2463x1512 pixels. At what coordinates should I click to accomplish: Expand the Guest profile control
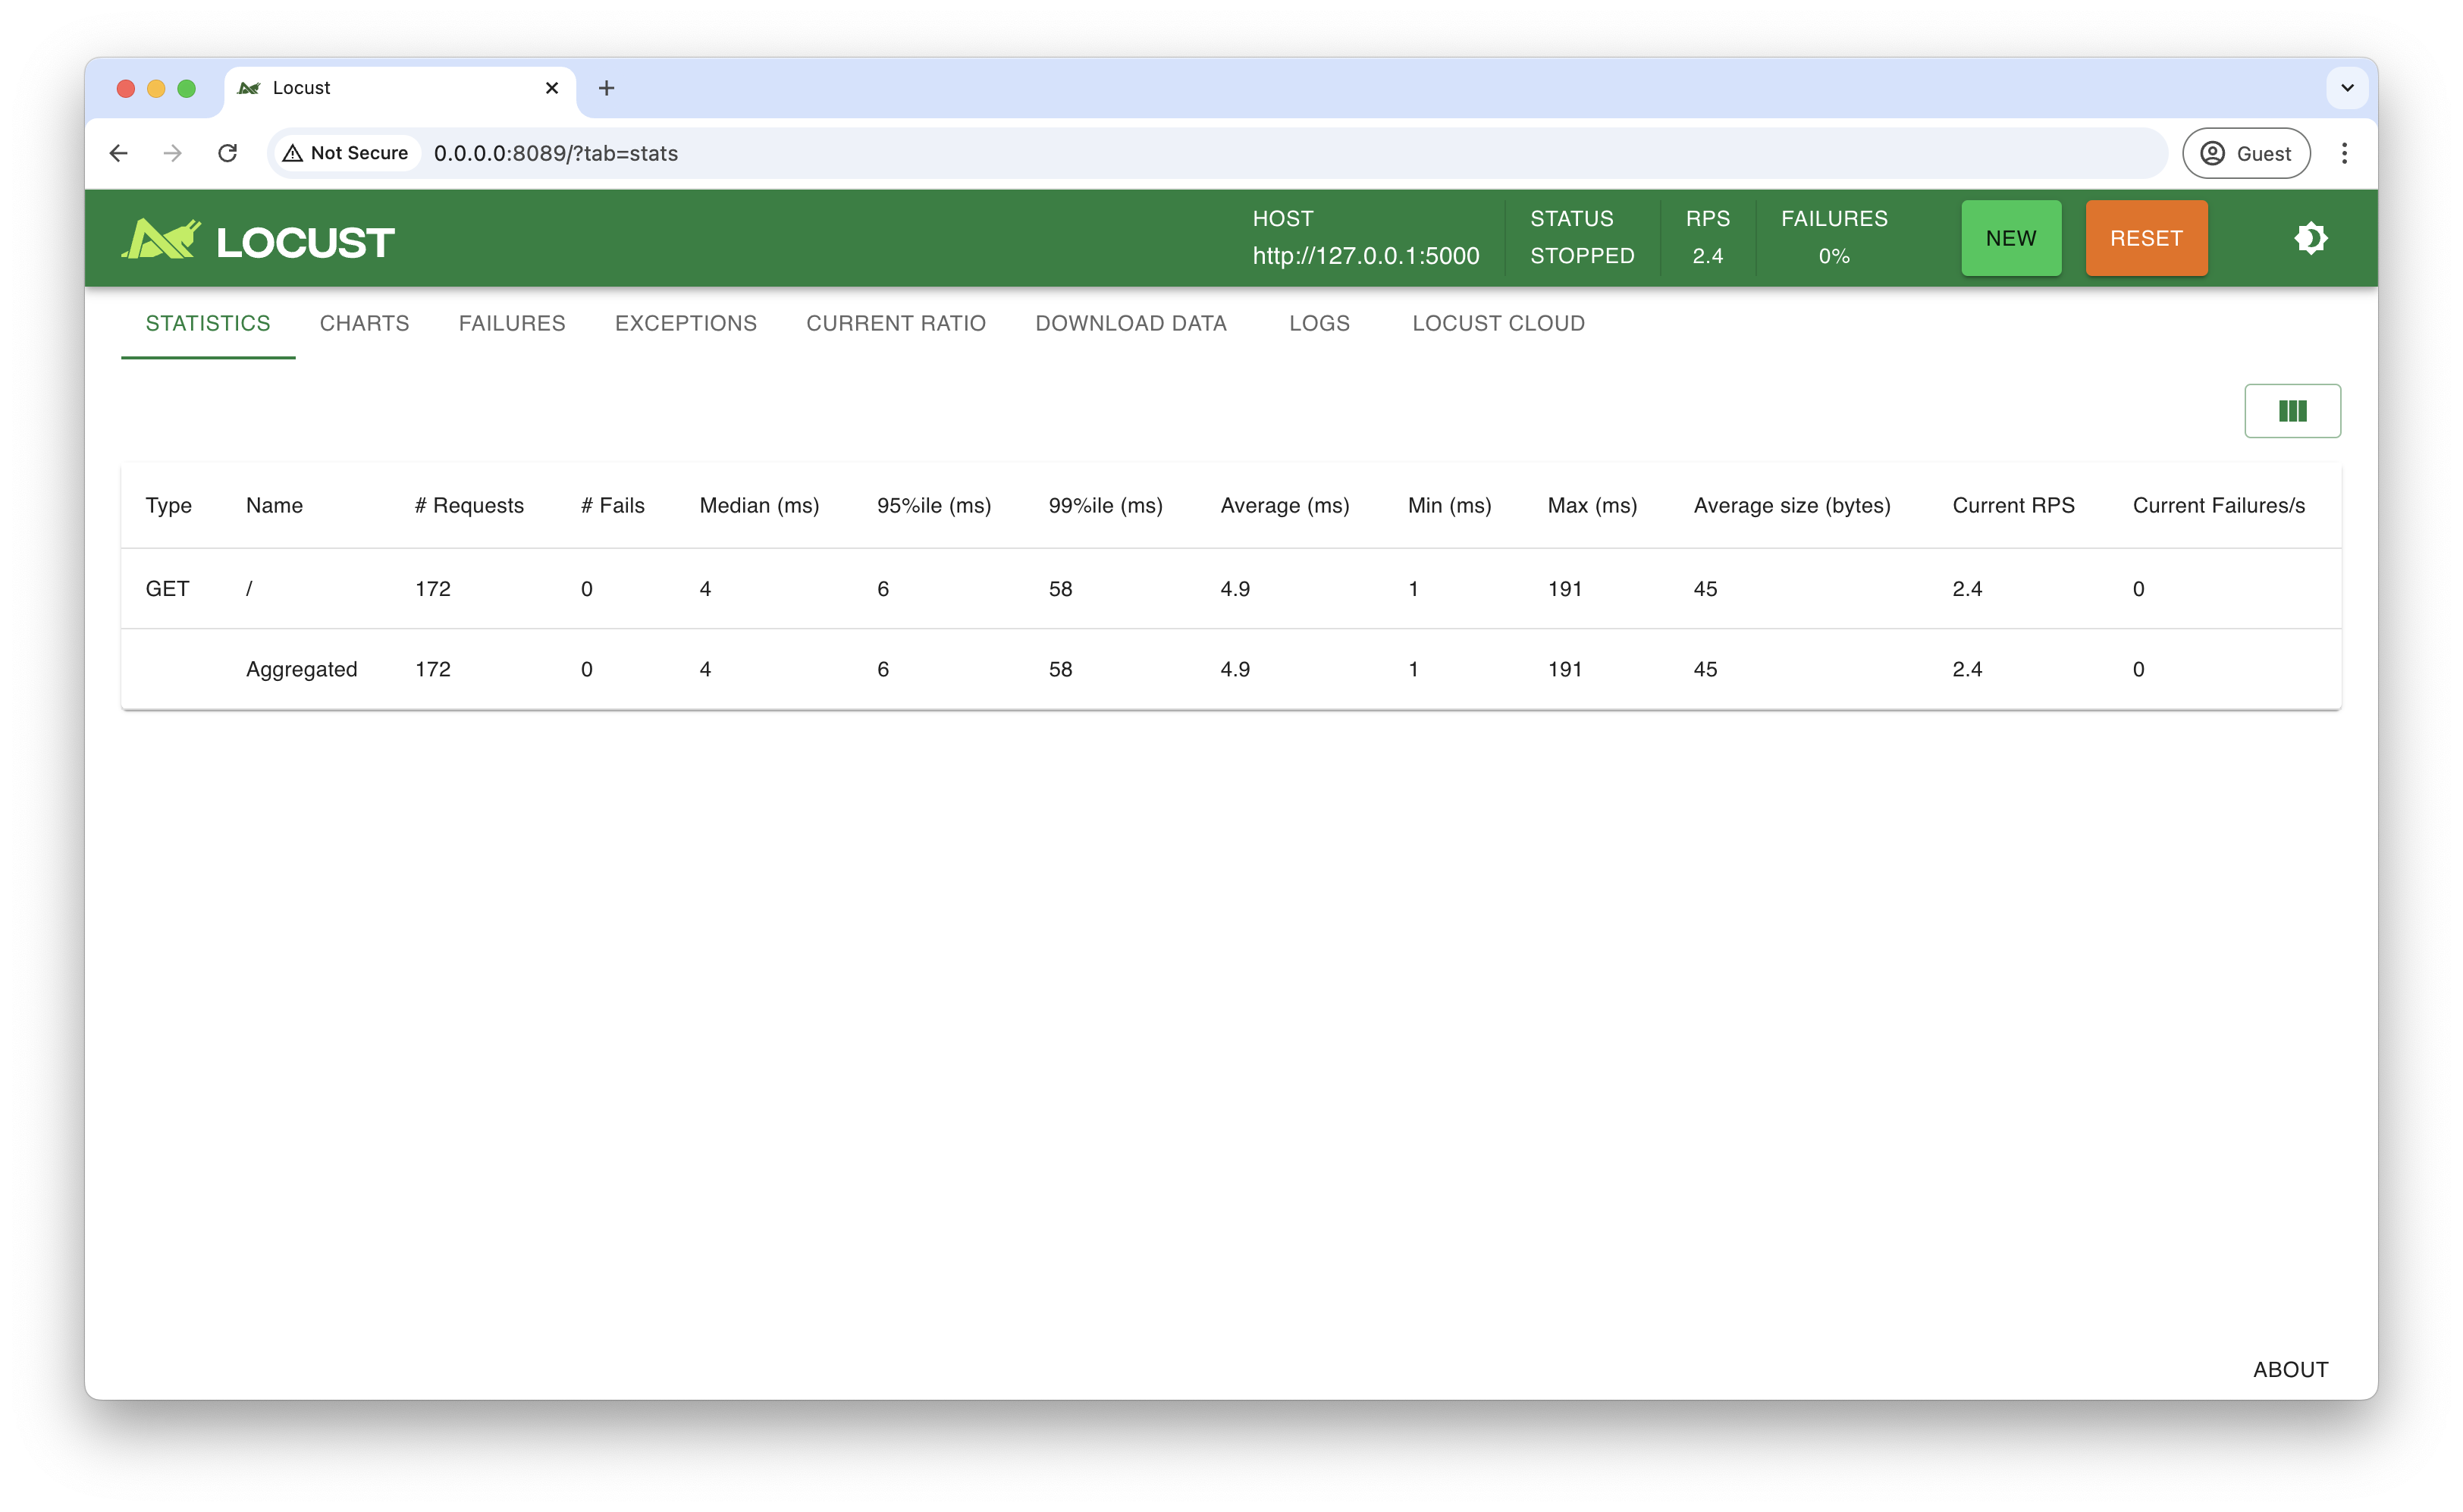pyautogui.click(x=2247, y=153)
